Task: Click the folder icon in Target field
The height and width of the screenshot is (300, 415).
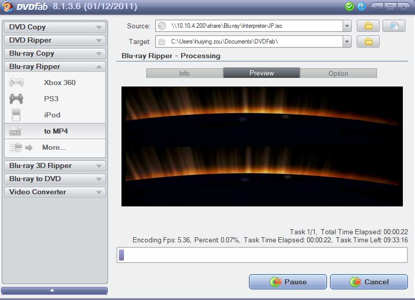Action: [162, 42]
